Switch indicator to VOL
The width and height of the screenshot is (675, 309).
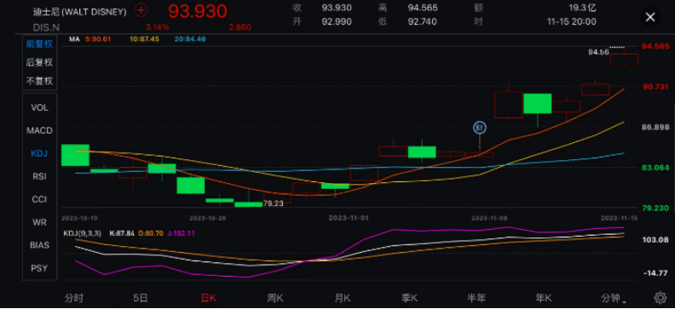click(39, 107)
